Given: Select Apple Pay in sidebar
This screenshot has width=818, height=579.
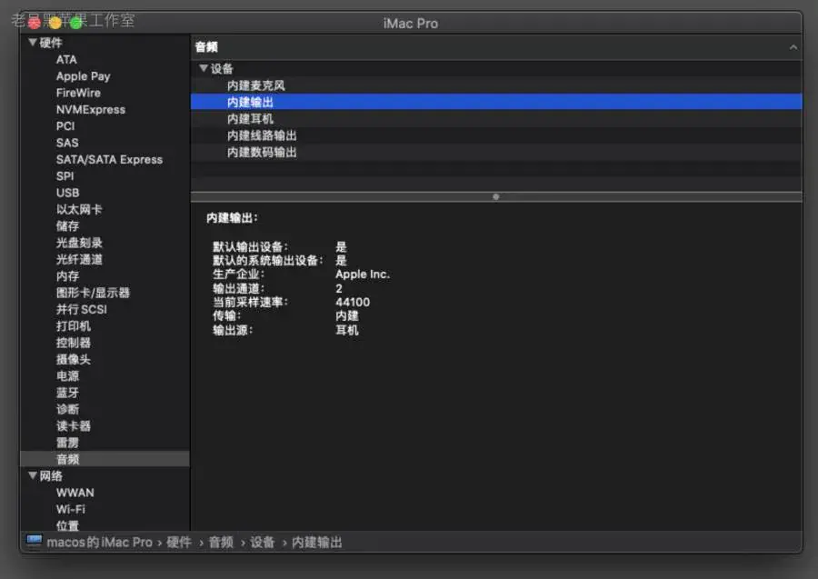Looking at the screenshot, I should point(83,76).
